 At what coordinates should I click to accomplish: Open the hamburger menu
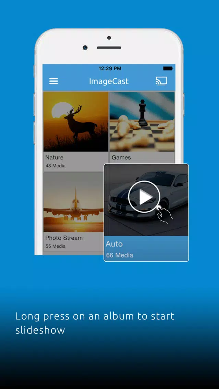pyautogui.click(x=53, y=81)
